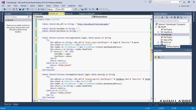Expand the UserInfo.vb tree node
The height and width of the screenshot is (110, 196).
(x=158, y=32)
